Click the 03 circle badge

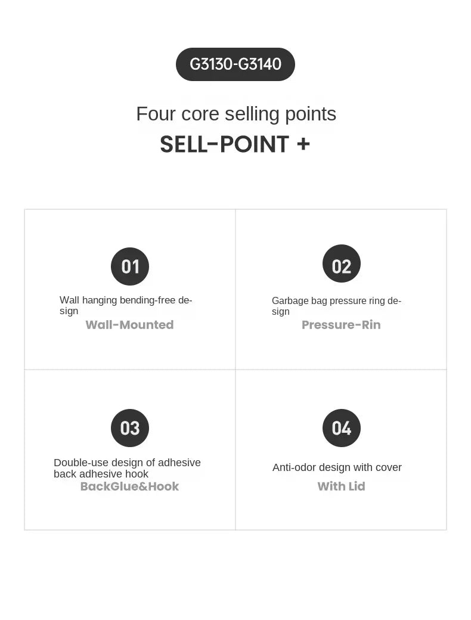click(x=130, y=428)
